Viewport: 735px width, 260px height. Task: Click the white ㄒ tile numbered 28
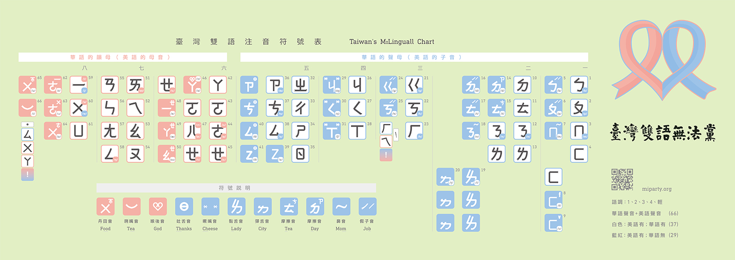pos(357,131)
